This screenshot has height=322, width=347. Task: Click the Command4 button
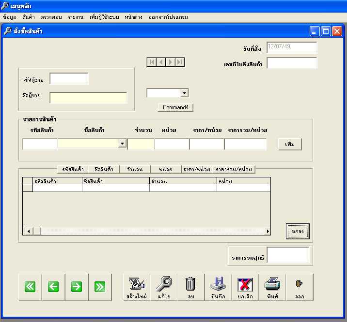[175, 107]
